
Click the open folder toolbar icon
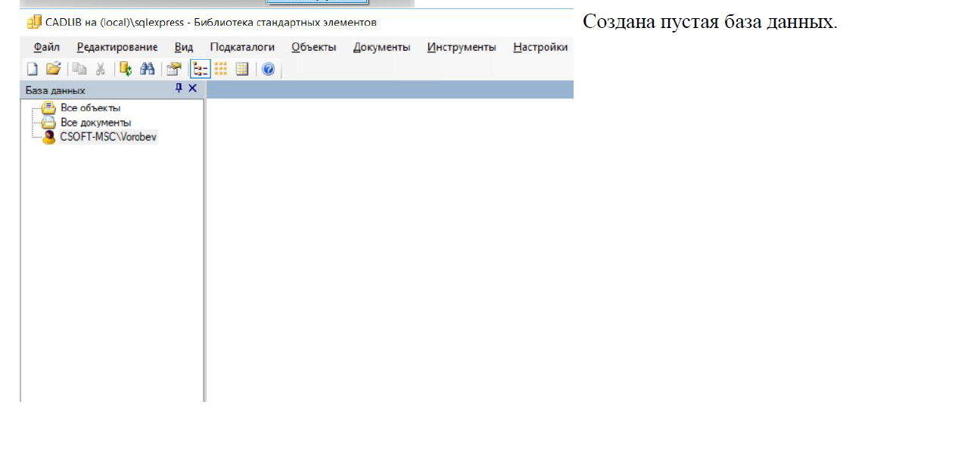pyautogui.click(x=53, y=69)
